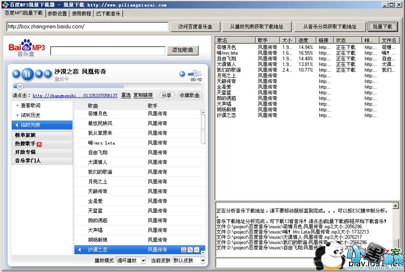Click the 访问百度音乐盒 button
Viewport: 405px width, 272px height.
coord(195,27)
